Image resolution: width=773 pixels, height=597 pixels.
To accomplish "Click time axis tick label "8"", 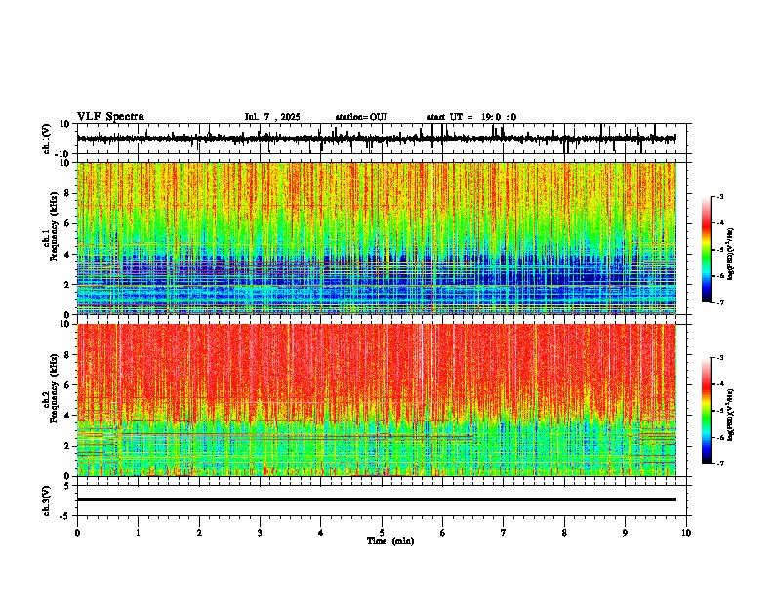I will coord(564,533).
